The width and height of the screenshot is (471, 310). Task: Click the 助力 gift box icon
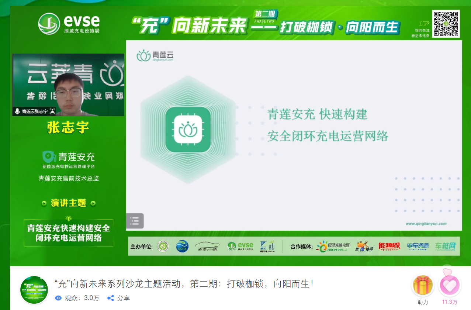(423, 286)
